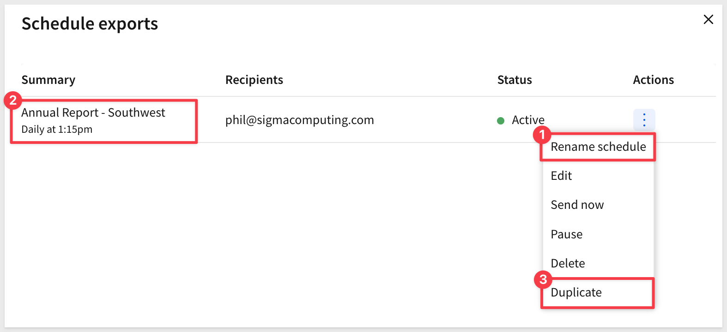
Task: Close the Schedule exports dialog
Action: coord(708,19)
